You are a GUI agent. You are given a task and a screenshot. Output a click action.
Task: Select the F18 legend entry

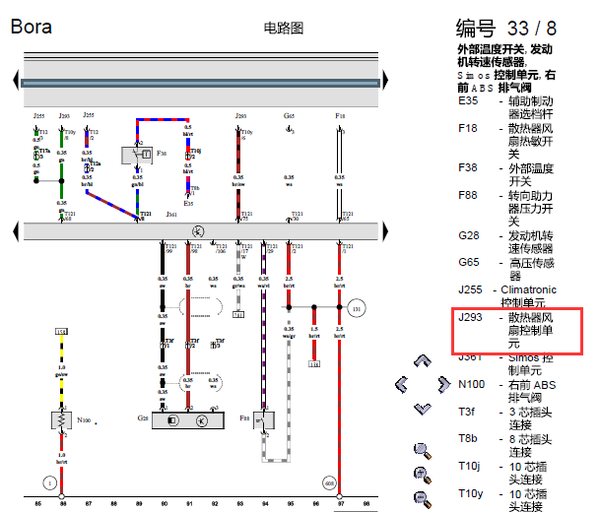tap(506, 141)
